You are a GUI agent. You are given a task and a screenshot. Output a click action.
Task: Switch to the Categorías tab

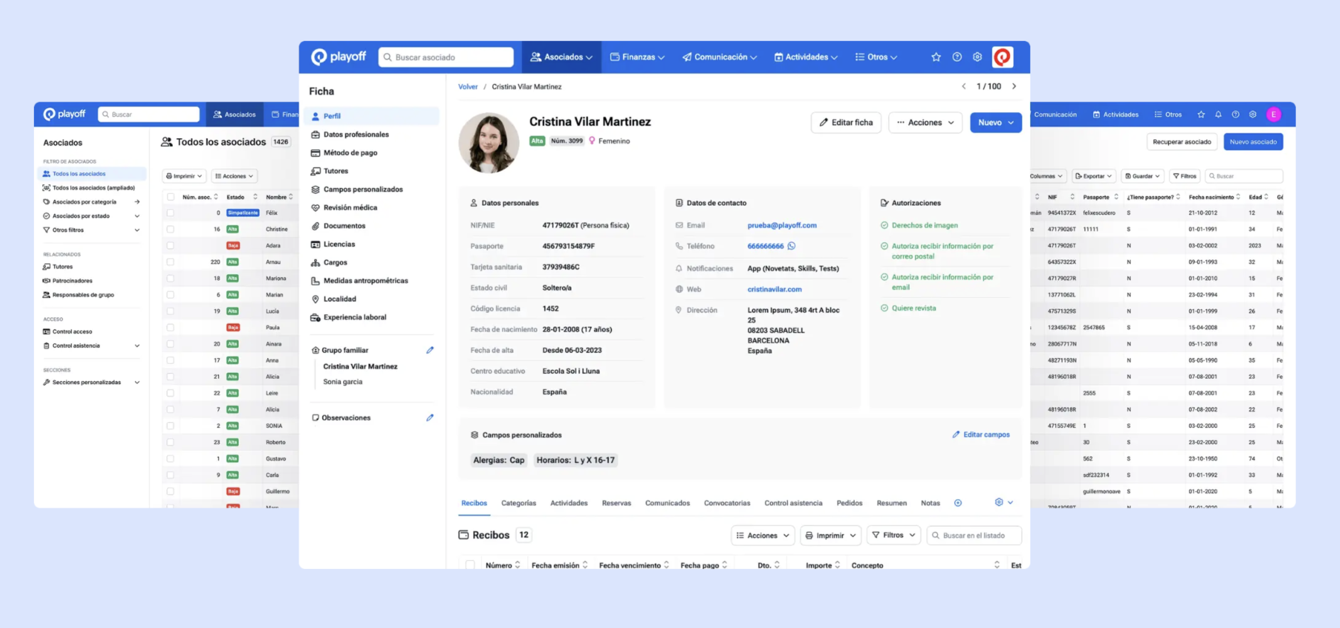518,503
